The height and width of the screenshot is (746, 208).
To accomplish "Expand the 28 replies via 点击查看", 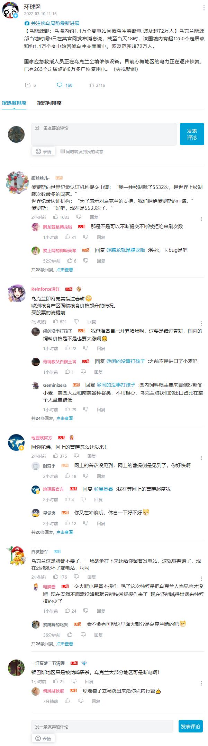I will tap(65, 270).
